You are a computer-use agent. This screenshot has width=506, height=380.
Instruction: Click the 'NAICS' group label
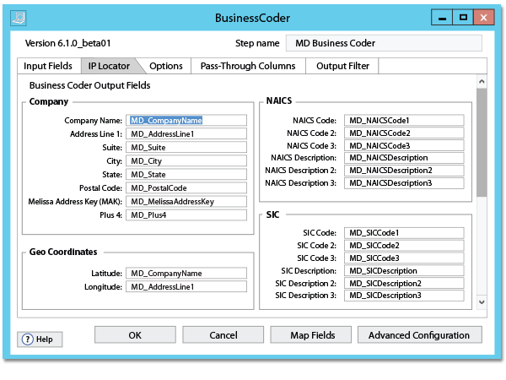tap(279, 100)
